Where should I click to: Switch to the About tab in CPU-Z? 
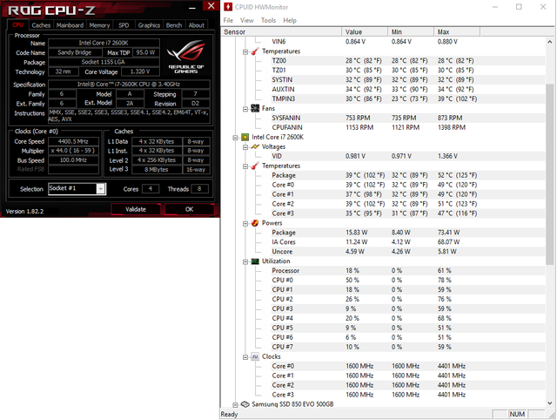coord(196,25)
